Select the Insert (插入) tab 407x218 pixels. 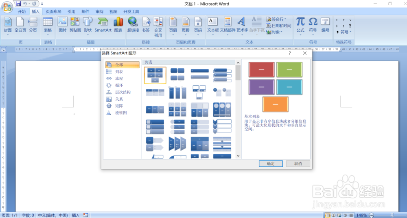tap(35, 11)
